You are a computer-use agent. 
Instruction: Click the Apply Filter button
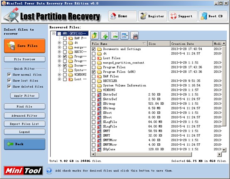[24, 96]
